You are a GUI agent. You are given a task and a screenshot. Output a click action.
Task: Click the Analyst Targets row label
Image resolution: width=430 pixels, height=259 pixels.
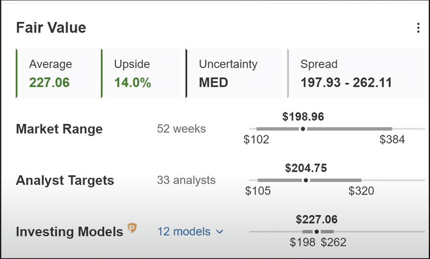[x=65, y=181]
